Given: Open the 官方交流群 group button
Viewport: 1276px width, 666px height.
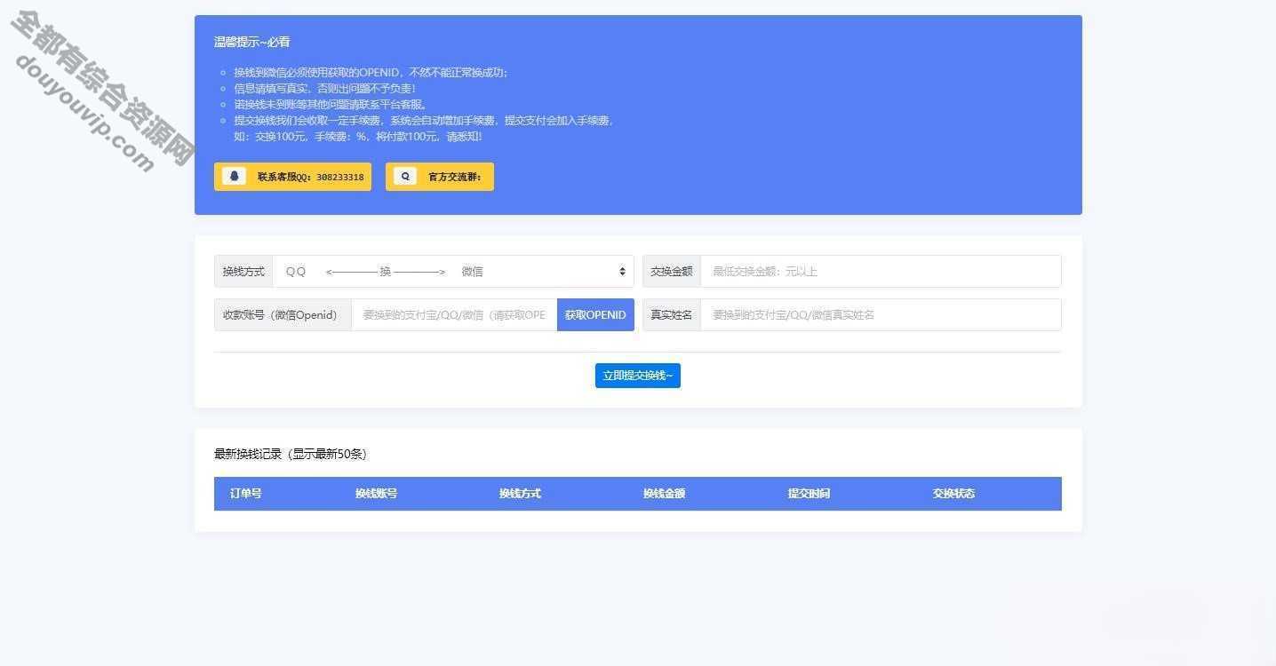Looking at the screenshot, I should [440, 177].
